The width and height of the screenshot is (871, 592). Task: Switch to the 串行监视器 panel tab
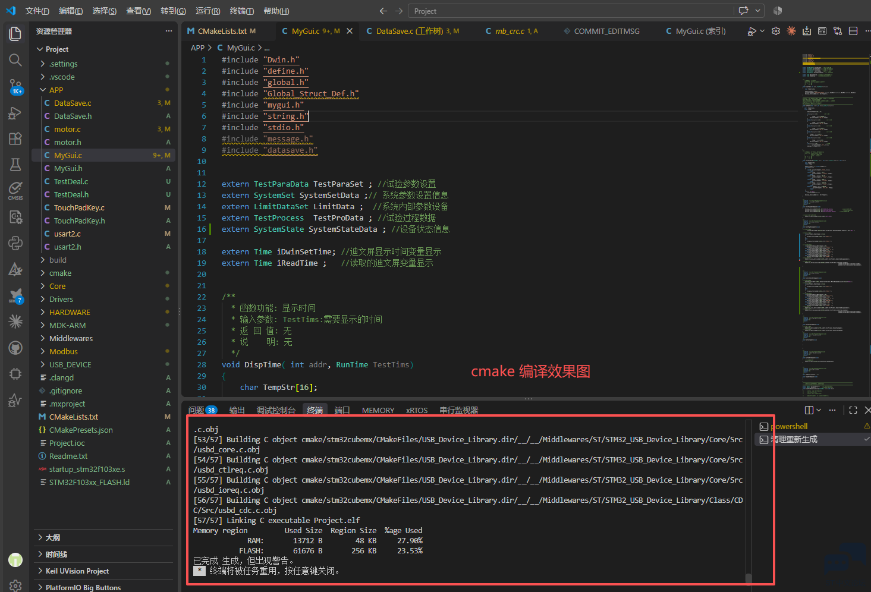point(459,410)
